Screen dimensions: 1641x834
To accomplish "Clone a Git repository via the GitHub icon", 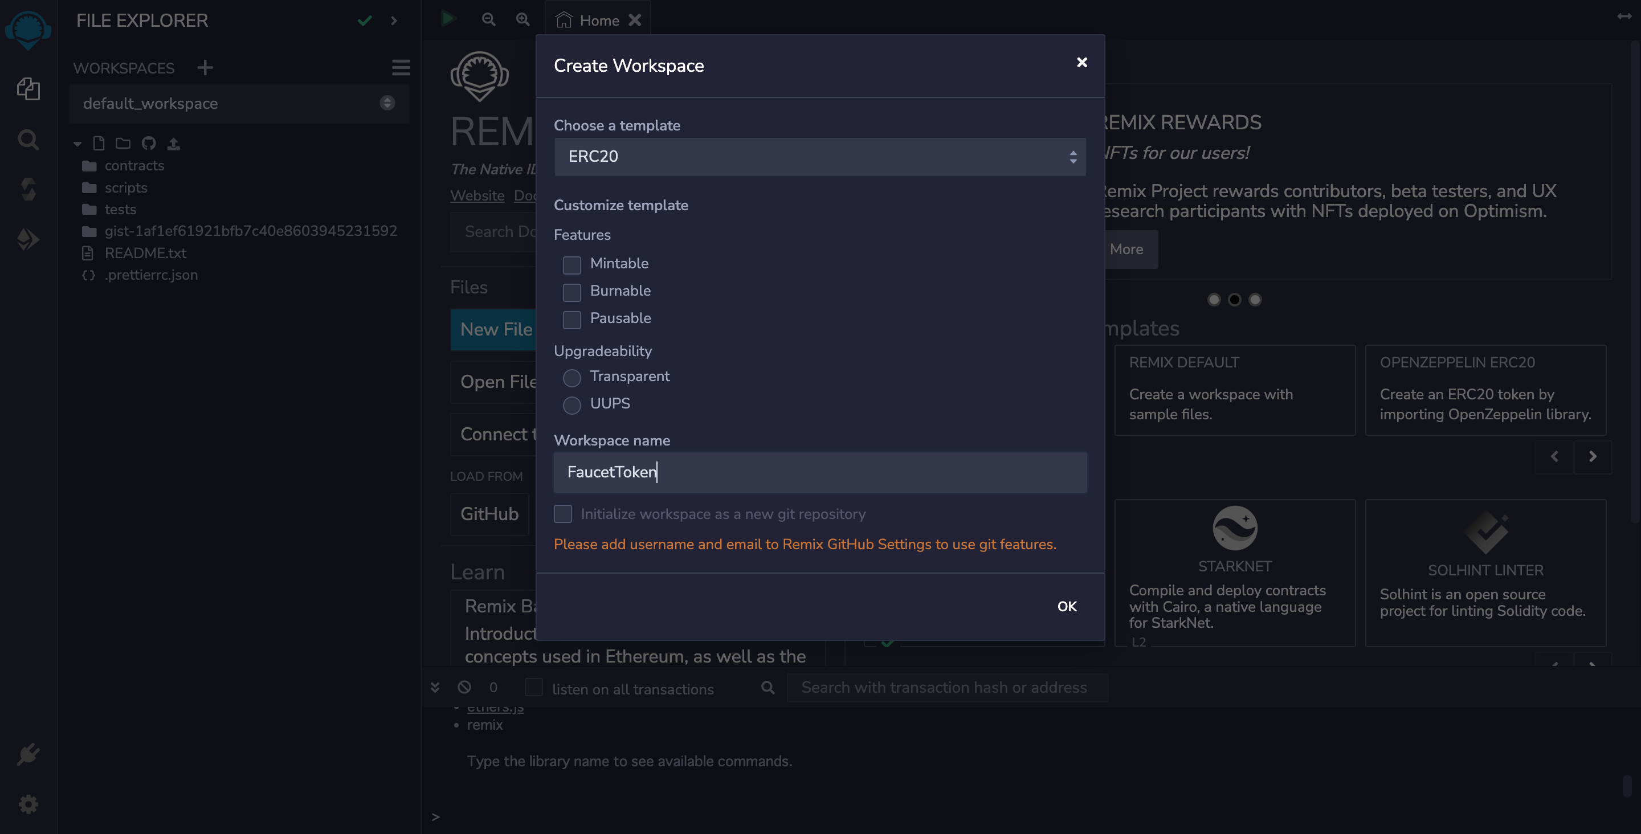I will click(149, 144).
